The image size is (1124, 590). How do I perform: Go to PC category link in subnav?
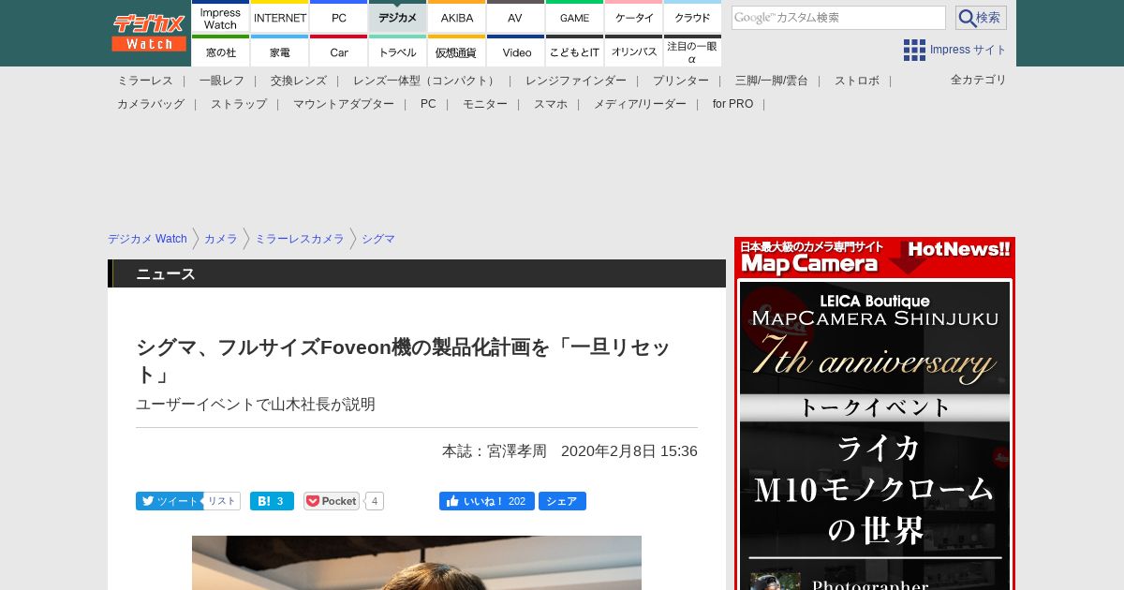tap(428, 104)
